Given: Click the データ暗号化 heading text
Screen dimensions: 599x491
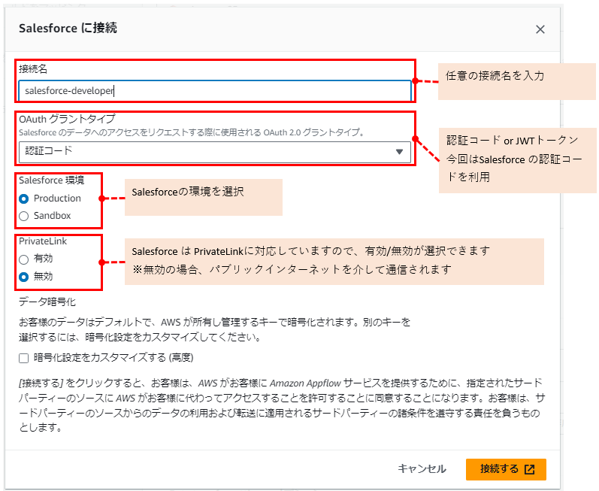Looking at the screenshot, I should (x=47, y=302).
